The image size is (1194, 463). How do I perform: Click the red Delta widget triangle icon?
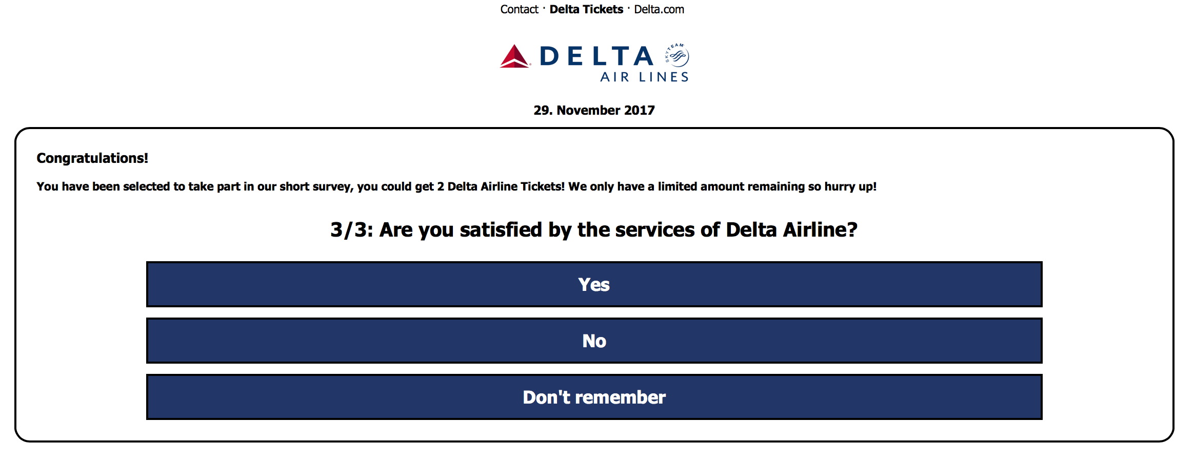click(x=514, y=55)
